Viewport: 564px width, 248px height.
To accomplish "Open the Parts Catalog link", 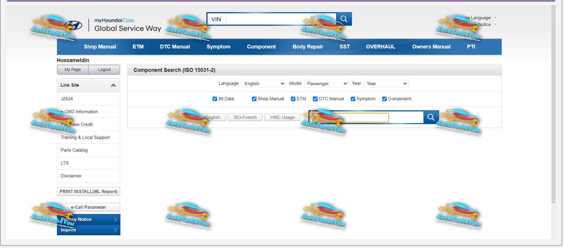I will (74, 150).
